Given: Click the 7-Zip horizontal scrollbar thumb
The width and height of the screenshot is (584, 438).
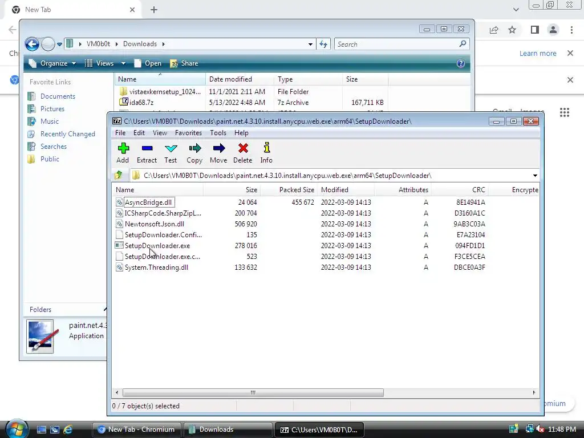Looking at the screenshot, I should pyautogui.click(x=253, y=392).
